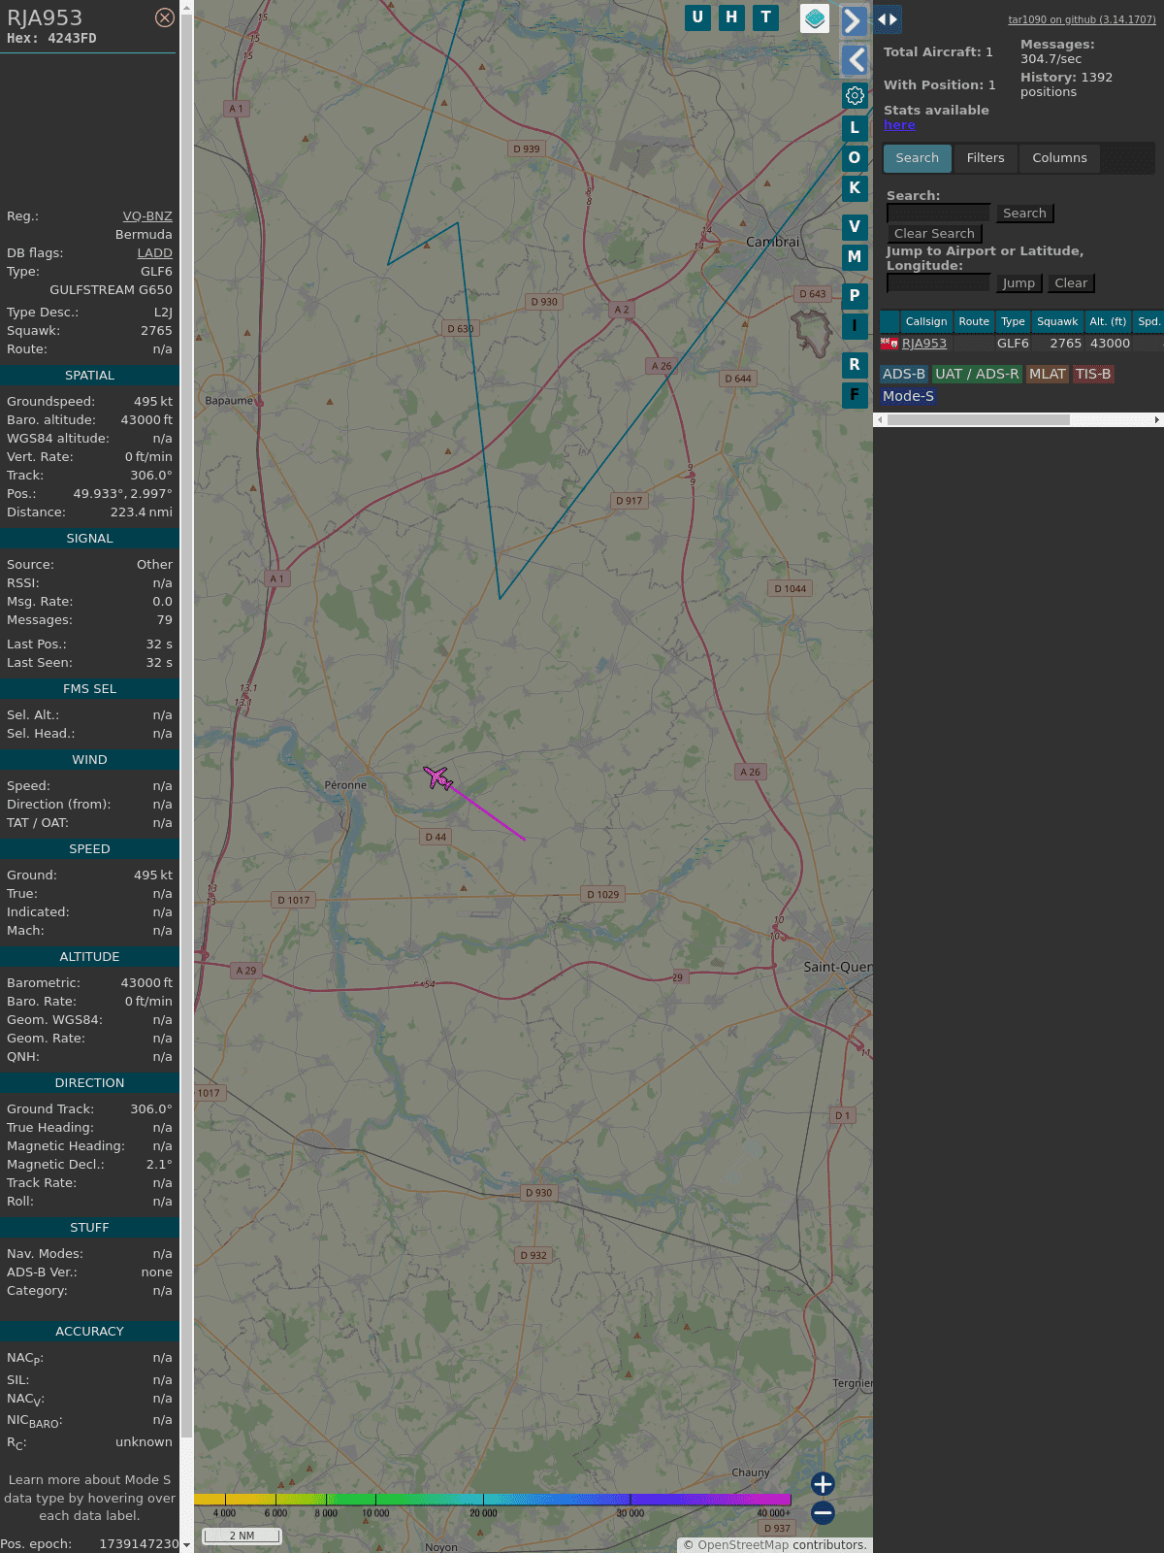Close the RJA953 aircraft info panel
1164x1553 pixels.
[165, 17]
